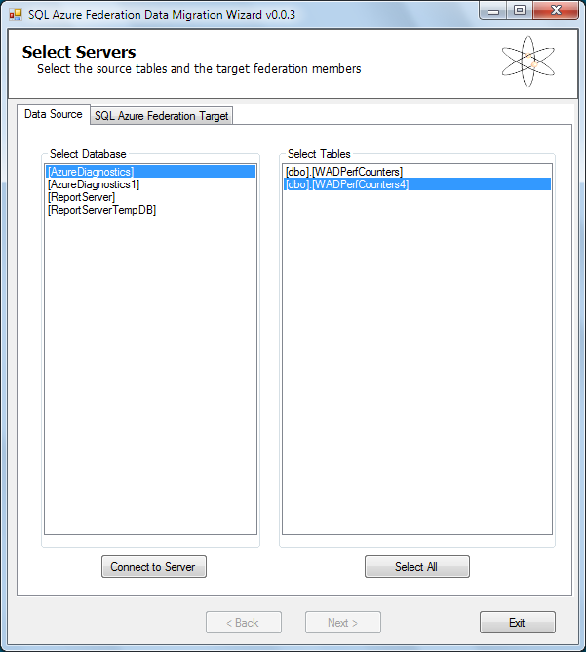Click the atom logo in the header
Viewport: 586px width, 652px height.
[x=527, y=61]
